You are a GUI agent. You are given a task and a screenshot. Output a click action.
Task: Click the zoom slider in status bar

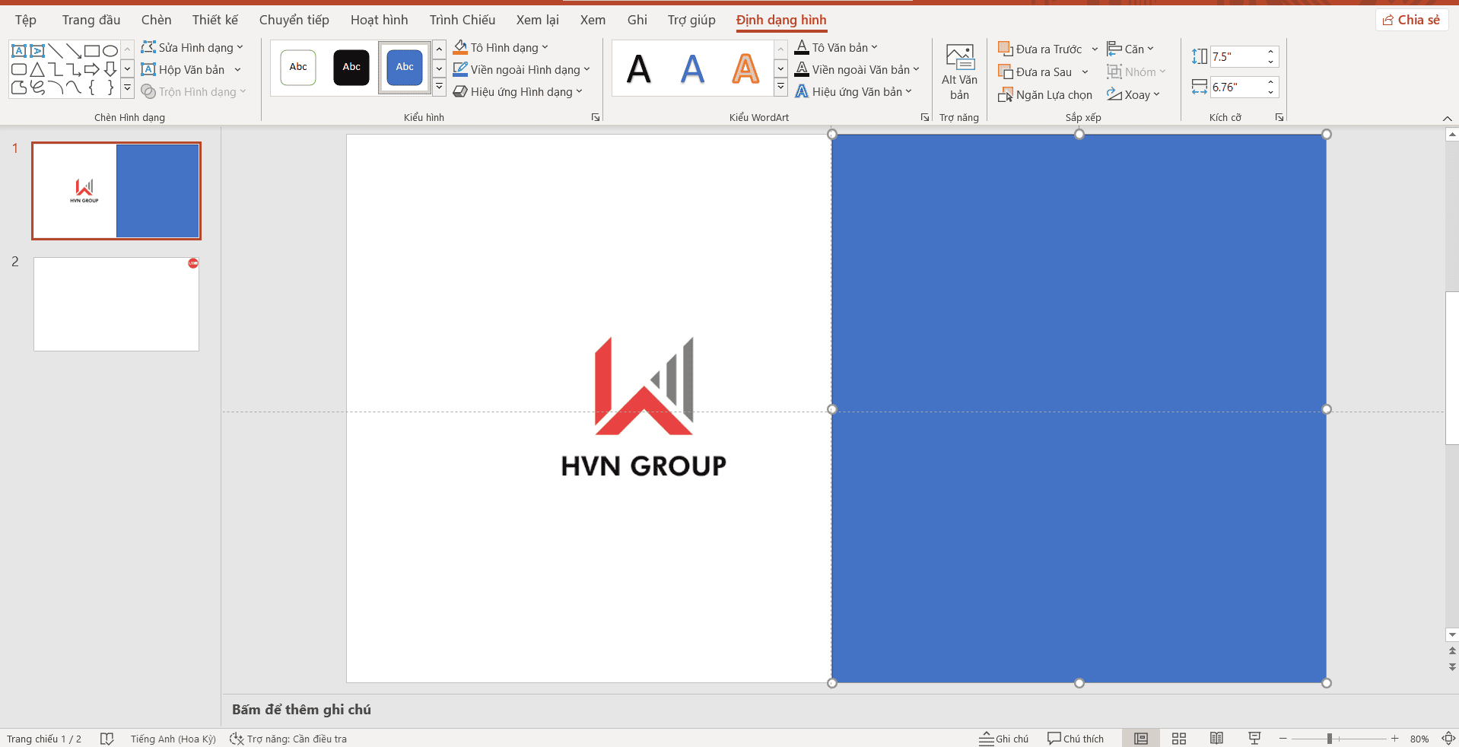click(x=1330, y=739)
